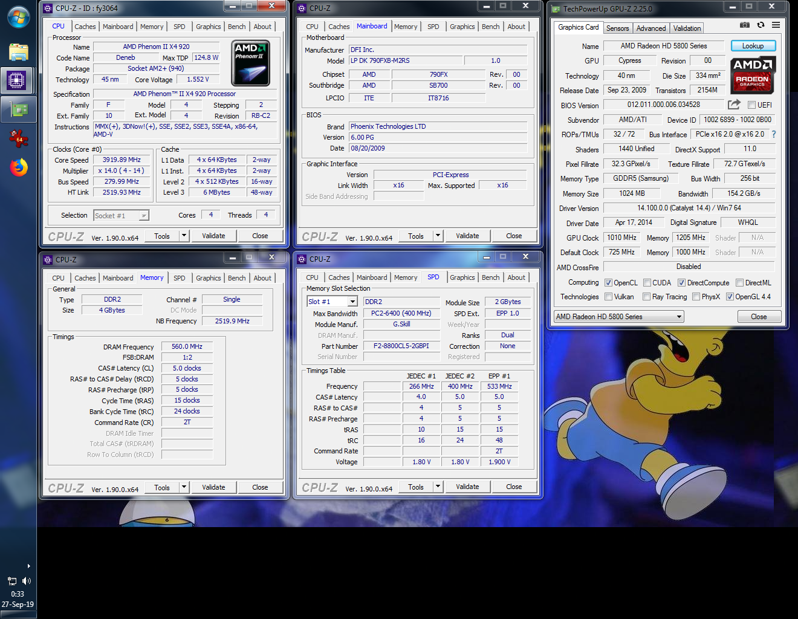The height and width of the screenshot is (619, 798).
Task: Toggle the CUDA checkbox
Action: pyautogui.click(x=647, y=282)
